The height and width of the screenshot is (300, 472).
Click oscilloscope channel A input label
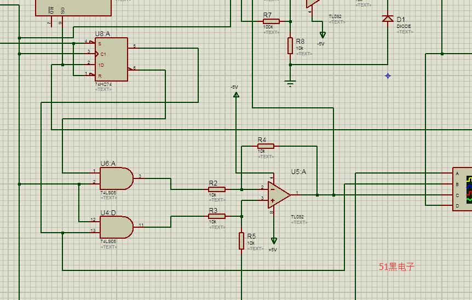click(x=457, y=174)
